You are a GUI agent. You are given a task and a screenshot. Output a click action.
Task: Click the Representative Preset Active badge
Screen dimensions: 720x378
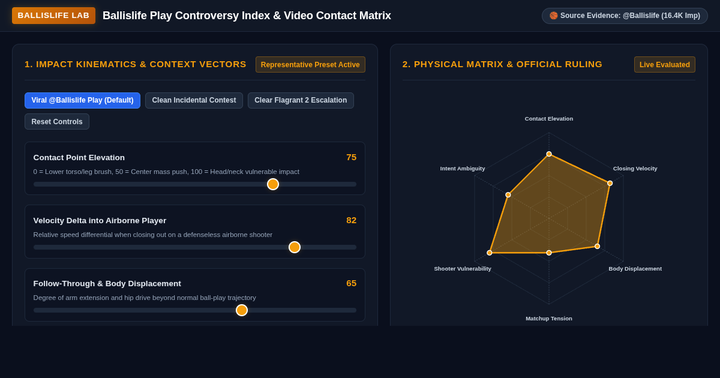click(x=310, y=65)
